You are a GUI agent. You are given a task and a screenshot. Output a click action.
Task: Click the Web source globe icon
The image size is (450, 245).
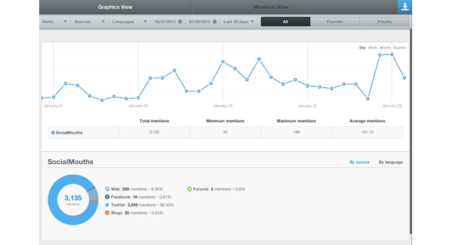[107, 189]
